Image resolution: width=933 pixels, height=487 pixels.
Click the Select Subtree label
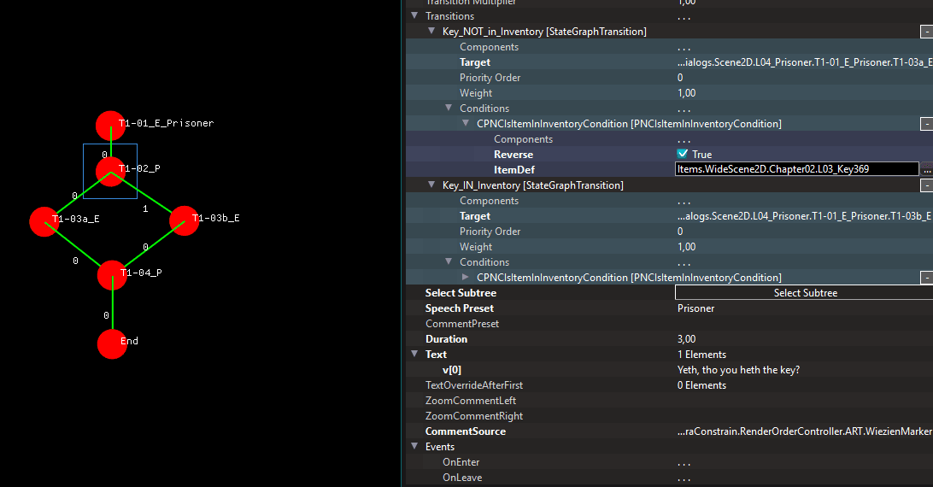click(461, 293)
